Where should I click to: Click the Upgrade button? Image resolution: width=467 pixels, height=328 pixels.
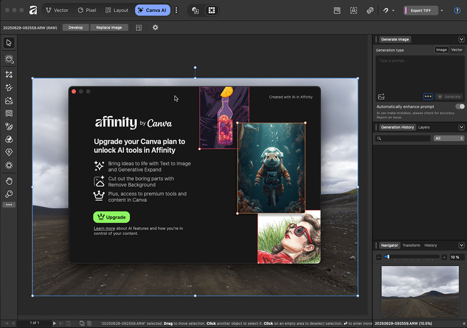(111, 217)
